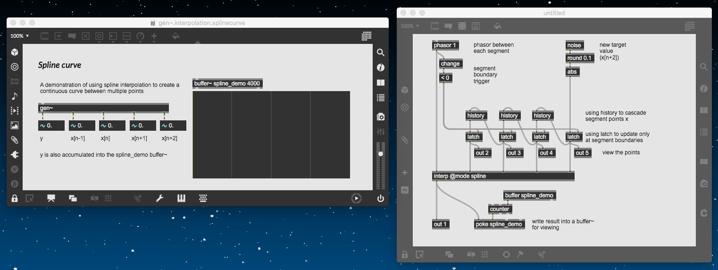Click the 'view the points' comment
This screenshot has width=718, height=270.
pyautogui.click(x=621, y=152)
